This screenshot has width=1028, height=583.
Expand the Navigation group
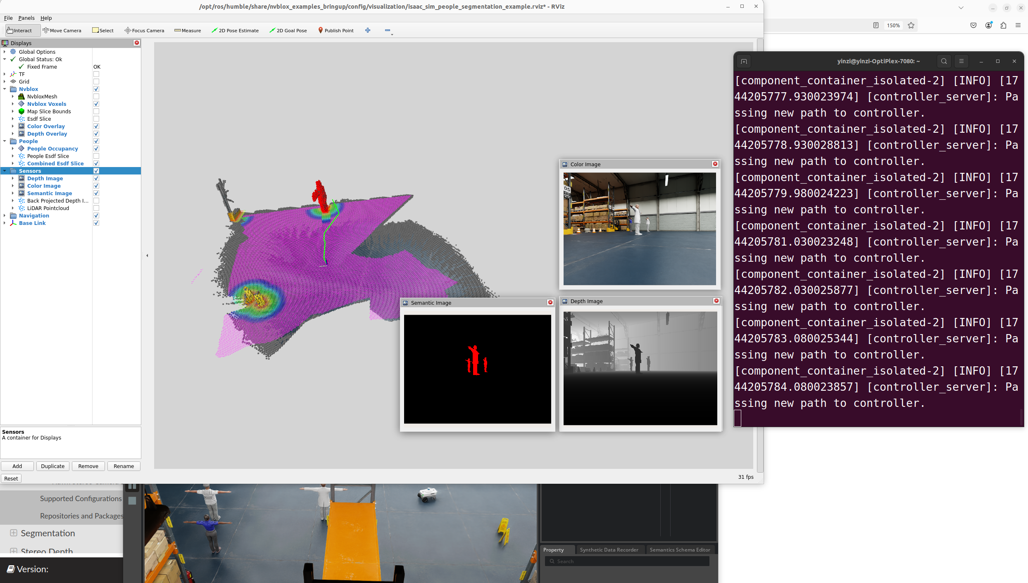tap(5, 215)
